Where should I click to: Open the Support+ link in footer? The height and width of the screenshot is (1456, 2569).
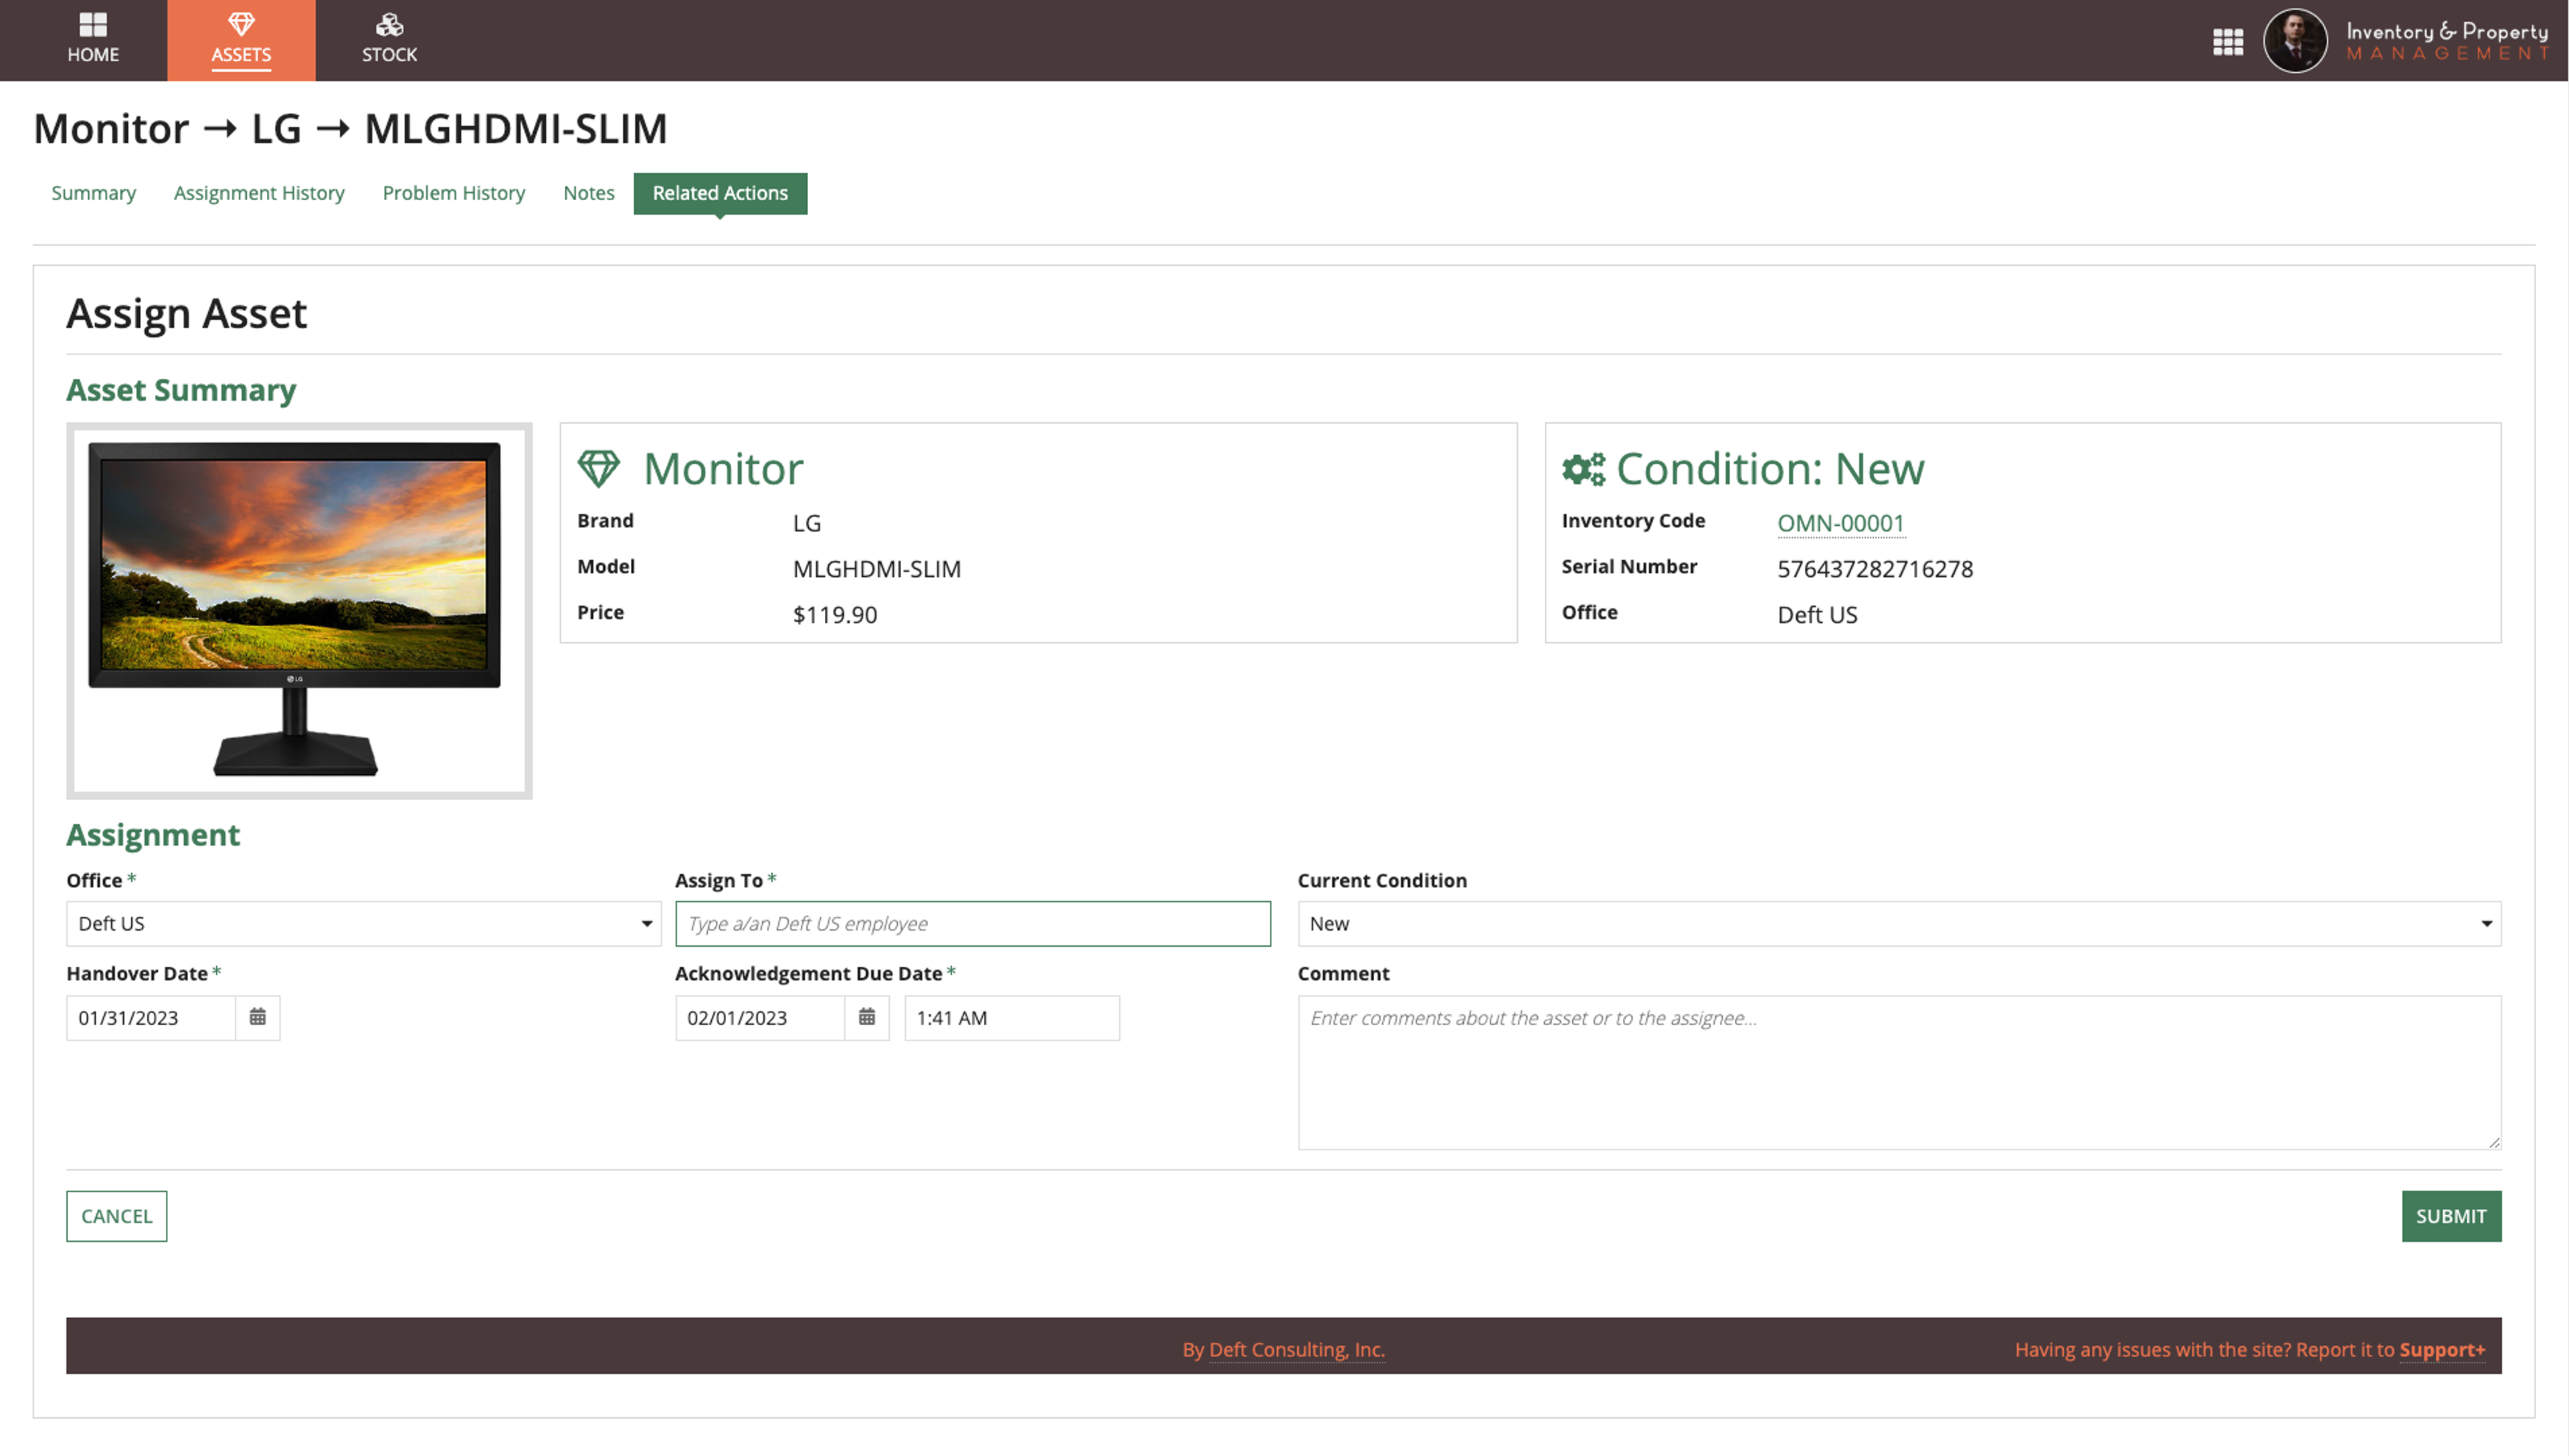2442,1349
